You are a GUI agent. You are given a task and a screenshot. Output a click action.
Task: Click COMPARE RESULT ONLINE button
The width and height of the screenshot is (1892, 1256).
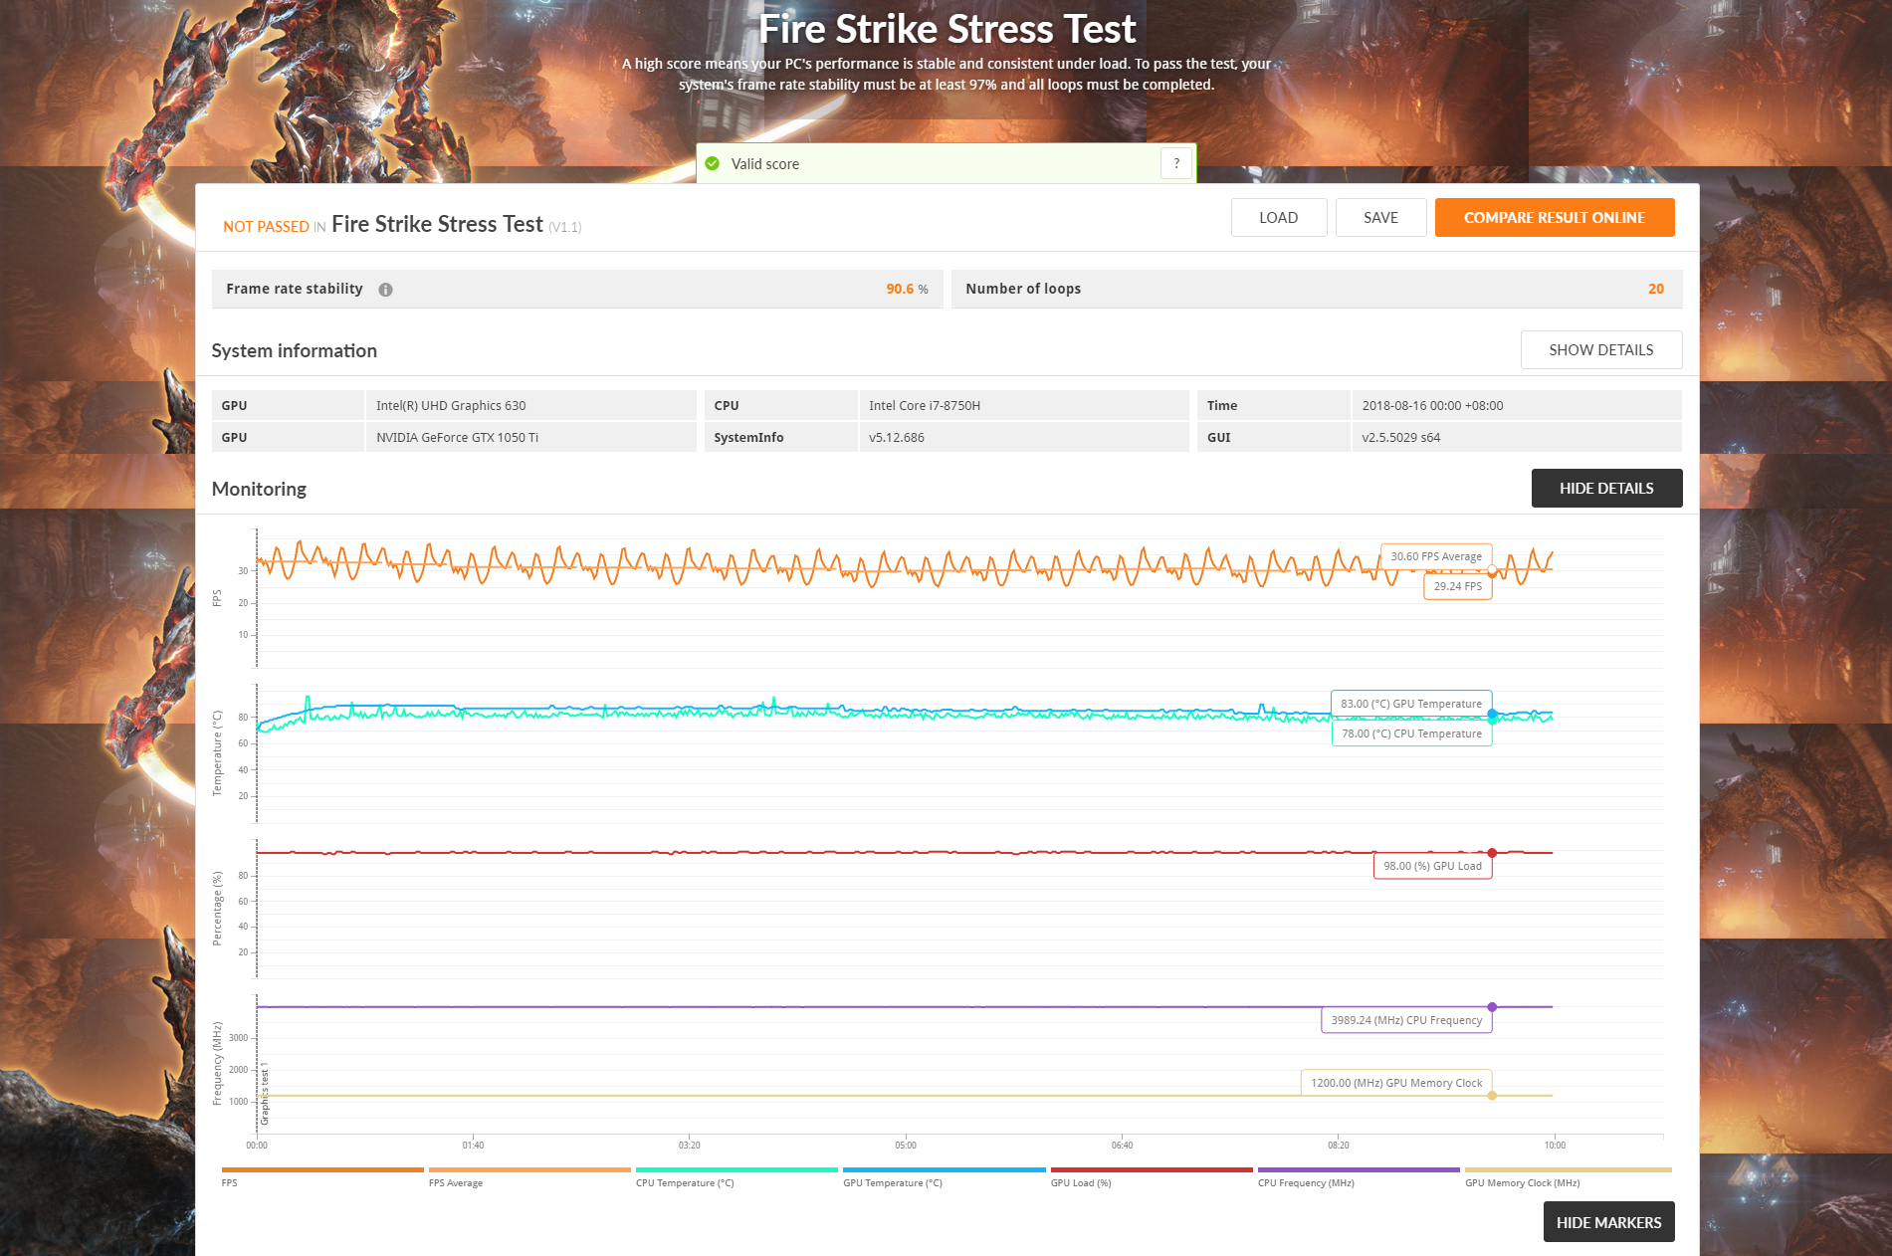1554,218
